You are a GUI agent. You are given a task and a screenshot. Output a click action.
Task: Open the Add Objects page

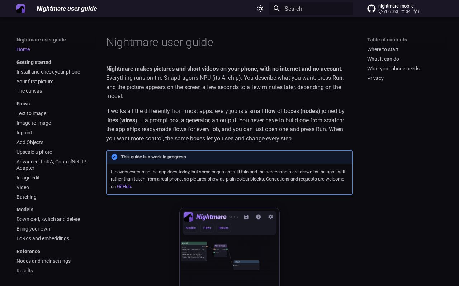30,142
